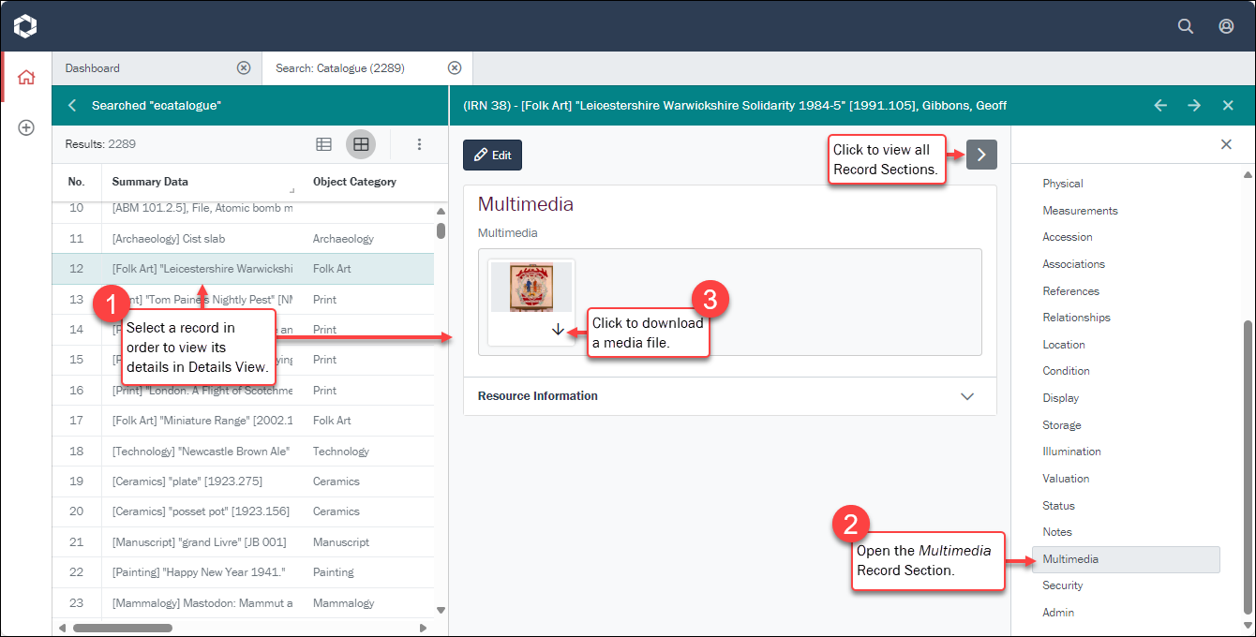The width and height of the screenshot is (1256, 637).
Task: Click the plus icon in left sidebar
Action: coord(26,127)
